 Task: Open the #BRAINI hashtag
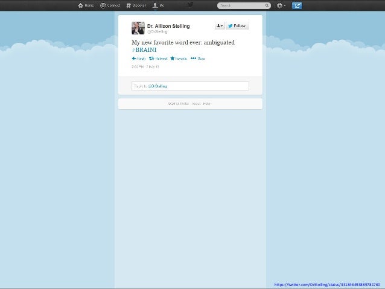(x=144, y=50)
